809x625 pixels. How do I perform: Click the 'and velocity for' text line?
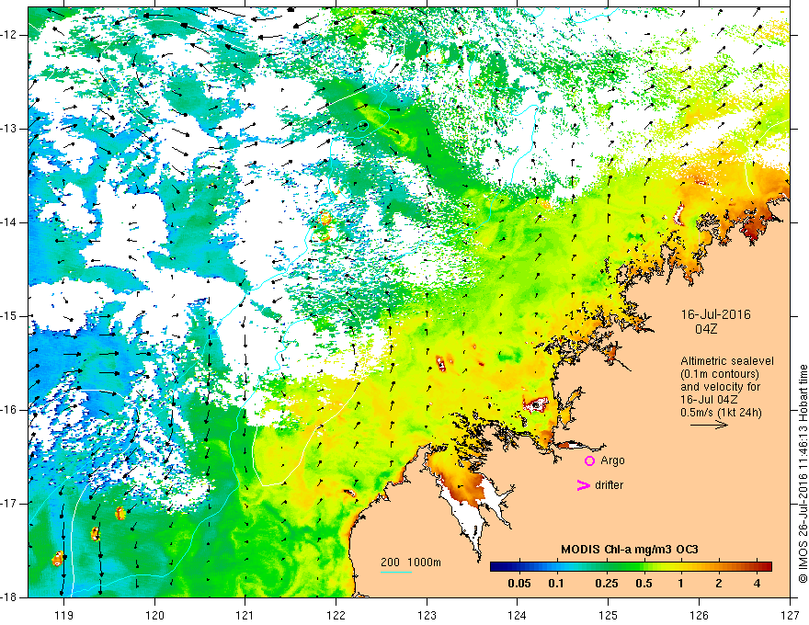pos(720,387)
